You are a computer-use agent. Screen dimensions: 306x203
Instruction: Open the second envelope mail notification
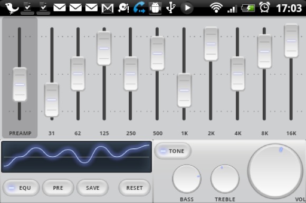[75, 8]
